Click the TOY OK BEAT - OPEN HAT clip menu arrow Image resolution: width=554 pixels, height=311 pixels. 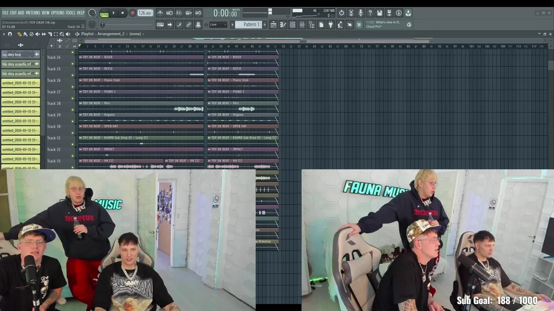click(x=81, y=126)
